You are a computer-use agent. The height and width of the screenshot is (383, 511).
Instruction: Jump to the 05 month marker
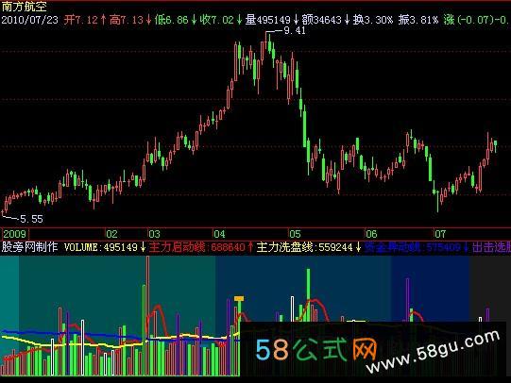[295, 234]
